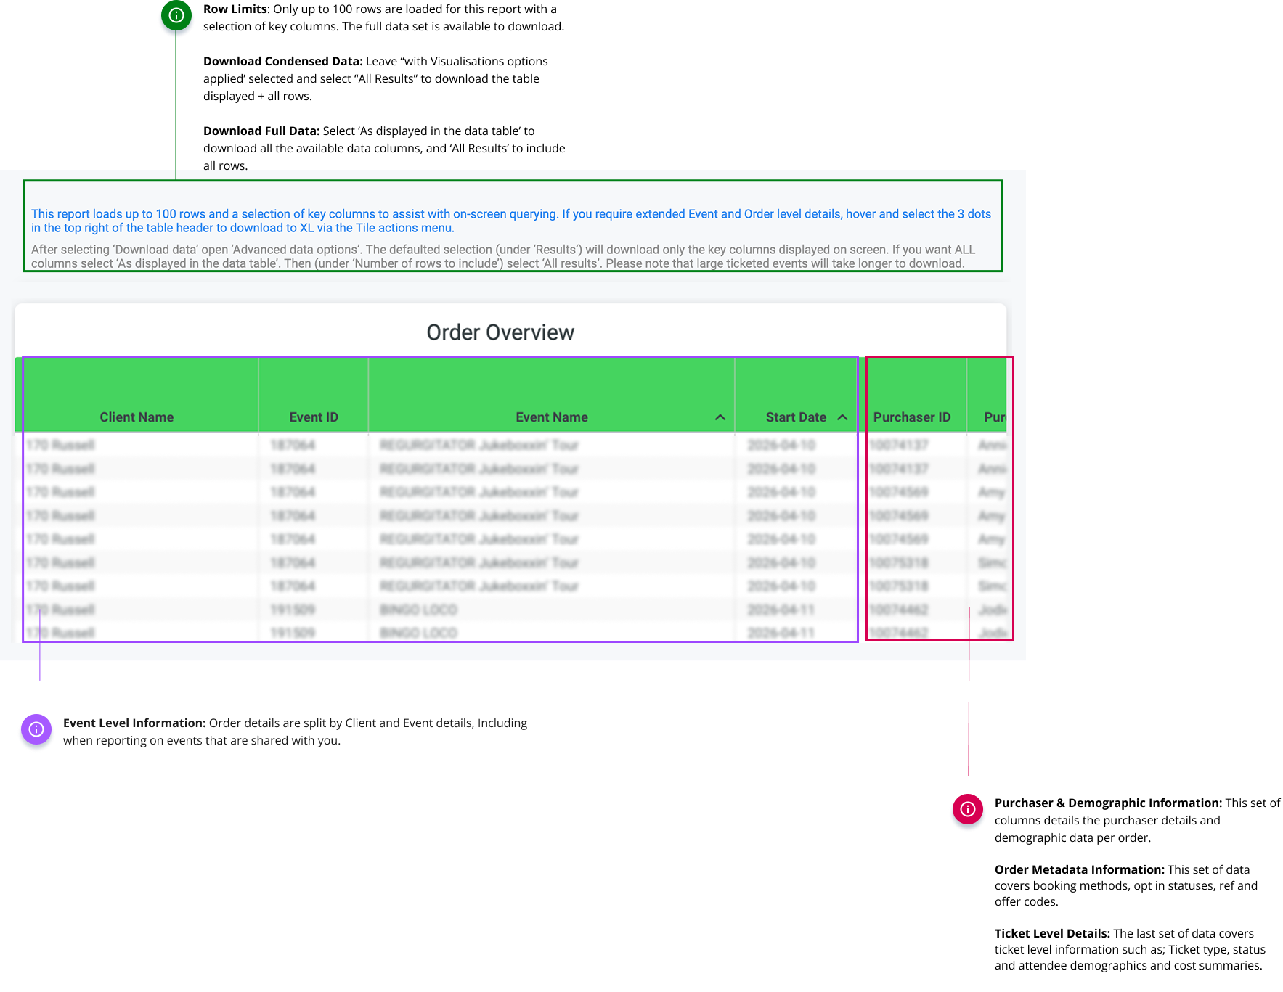This screenshot has width=1283, height=992.
Task: Click 'Purchaser & Demographic Information' caption heading
Action: click(1108, 803)
